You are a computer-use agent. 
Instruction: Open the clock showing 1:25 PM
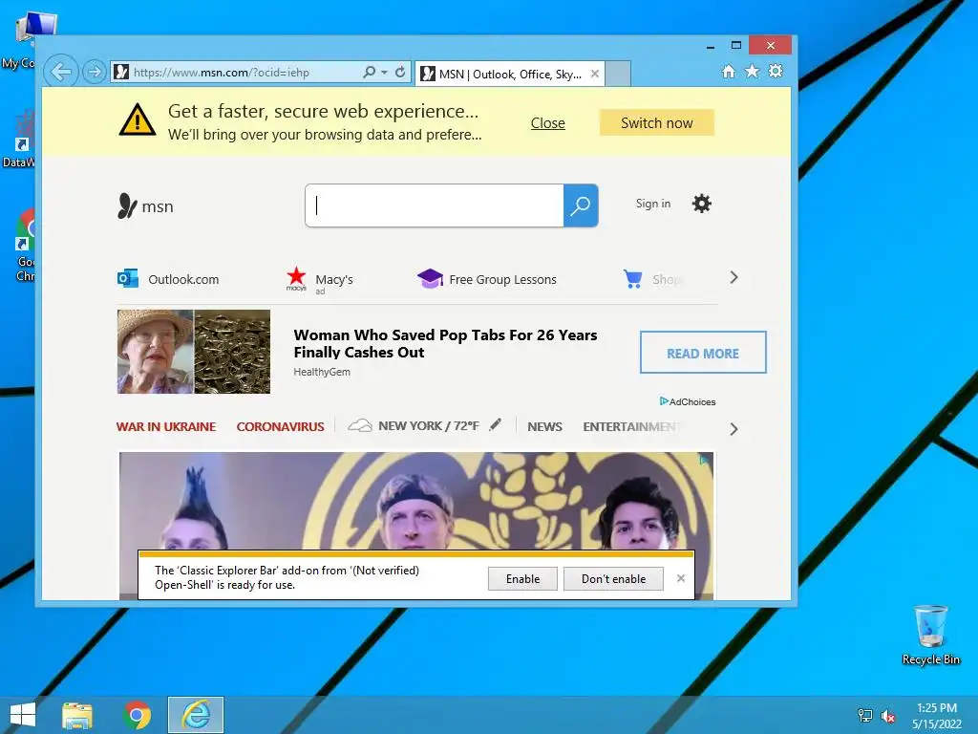[937, 716]
